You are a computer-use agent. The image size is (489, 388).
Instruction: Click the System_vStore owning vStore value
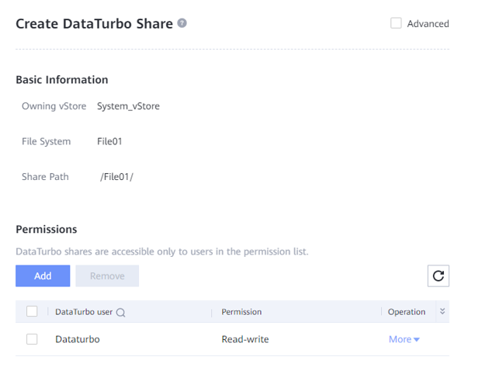pyautogui.click(x=128, y=106)
